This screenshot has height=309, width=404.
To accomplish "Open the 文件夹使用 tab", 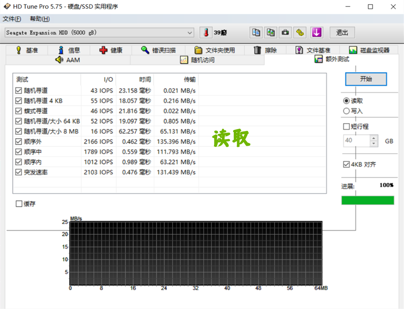I will click(214, 50).
